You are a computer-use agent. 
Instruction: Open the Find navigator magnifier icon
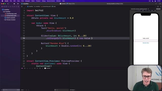coord(8,7)
